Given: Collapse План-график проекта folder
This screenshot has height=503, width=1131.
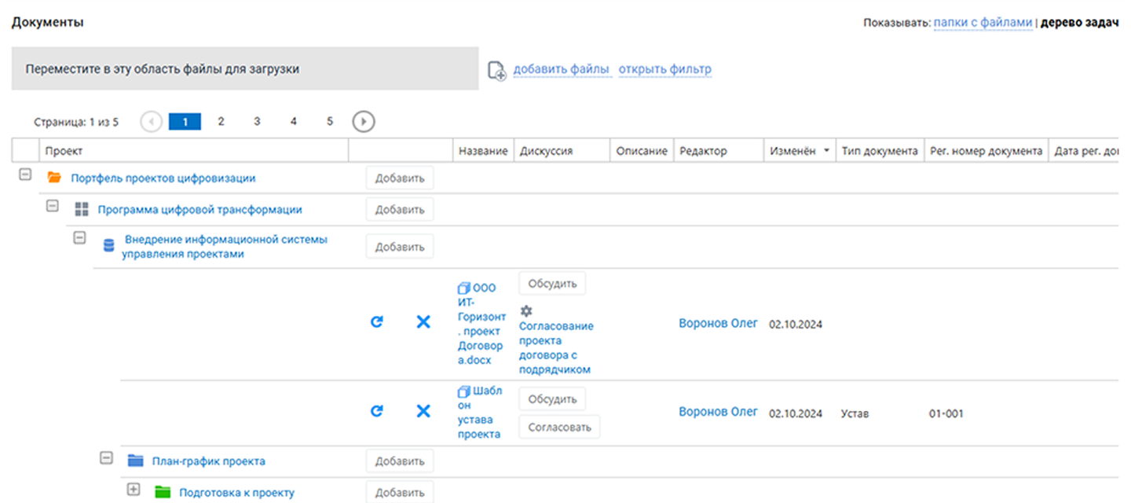Looking at the screenshot, I should (107, 457).
